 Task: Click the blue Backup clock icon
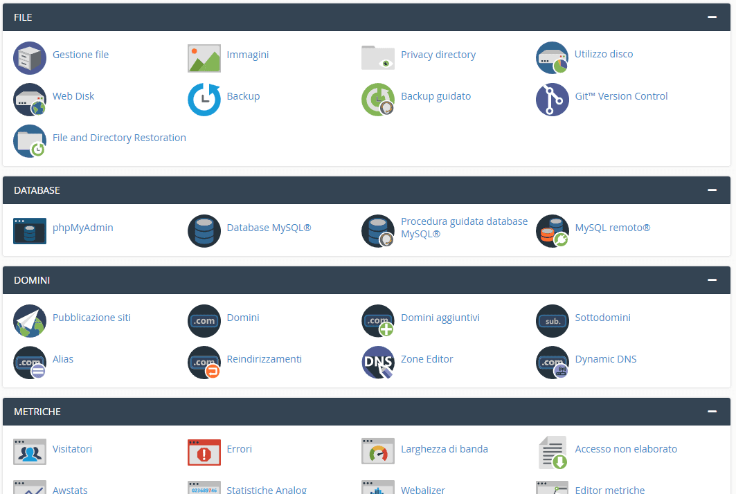point(204,100)
